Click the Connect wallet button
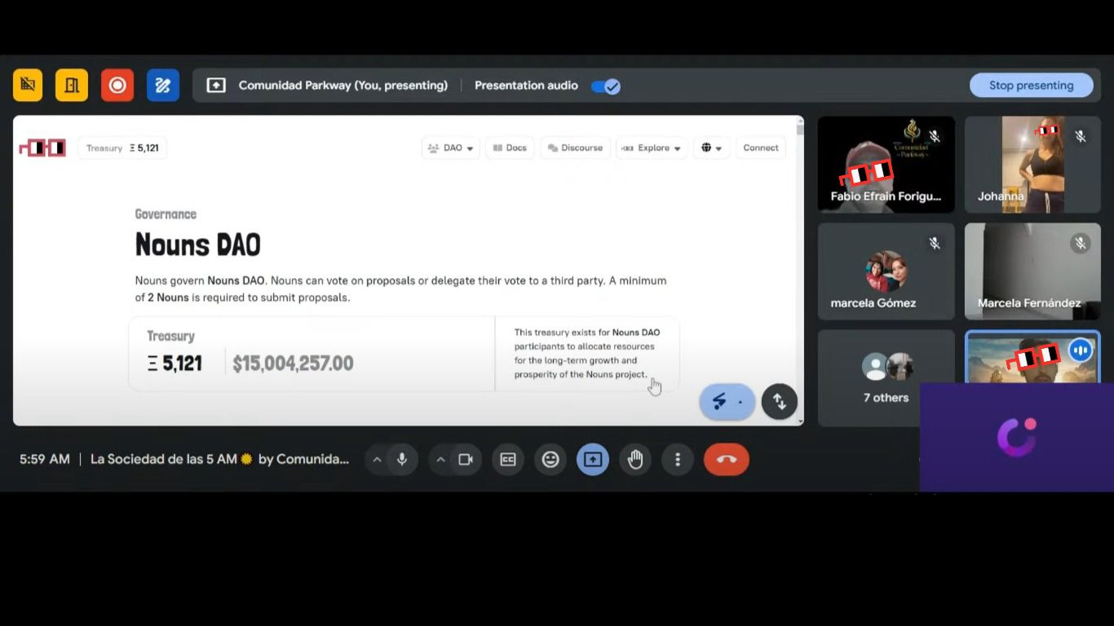The height and width of the screenshot is (626, 1114). [761, 148]
